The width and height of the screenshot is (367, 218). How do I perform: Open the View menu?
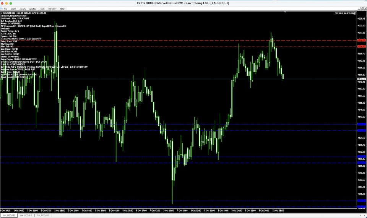13,9
